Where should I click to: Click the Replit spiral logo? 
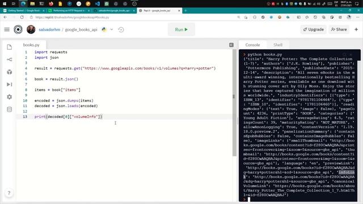coord(18,29)
